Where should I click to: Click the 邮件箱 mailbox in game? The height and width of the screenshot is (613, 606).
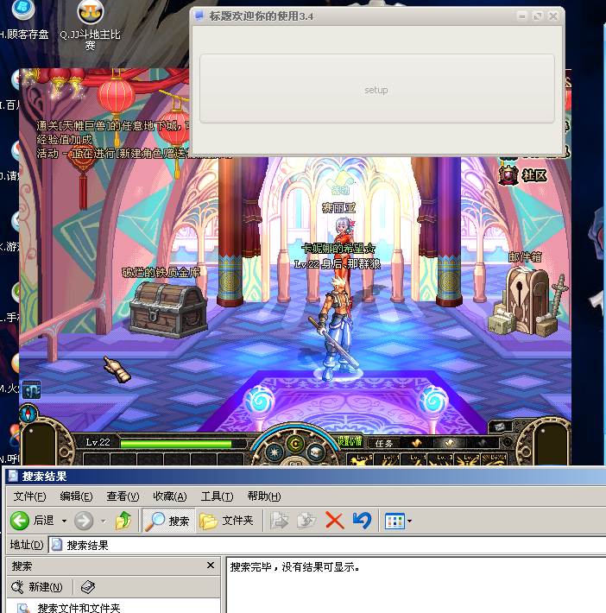[527, 300]
